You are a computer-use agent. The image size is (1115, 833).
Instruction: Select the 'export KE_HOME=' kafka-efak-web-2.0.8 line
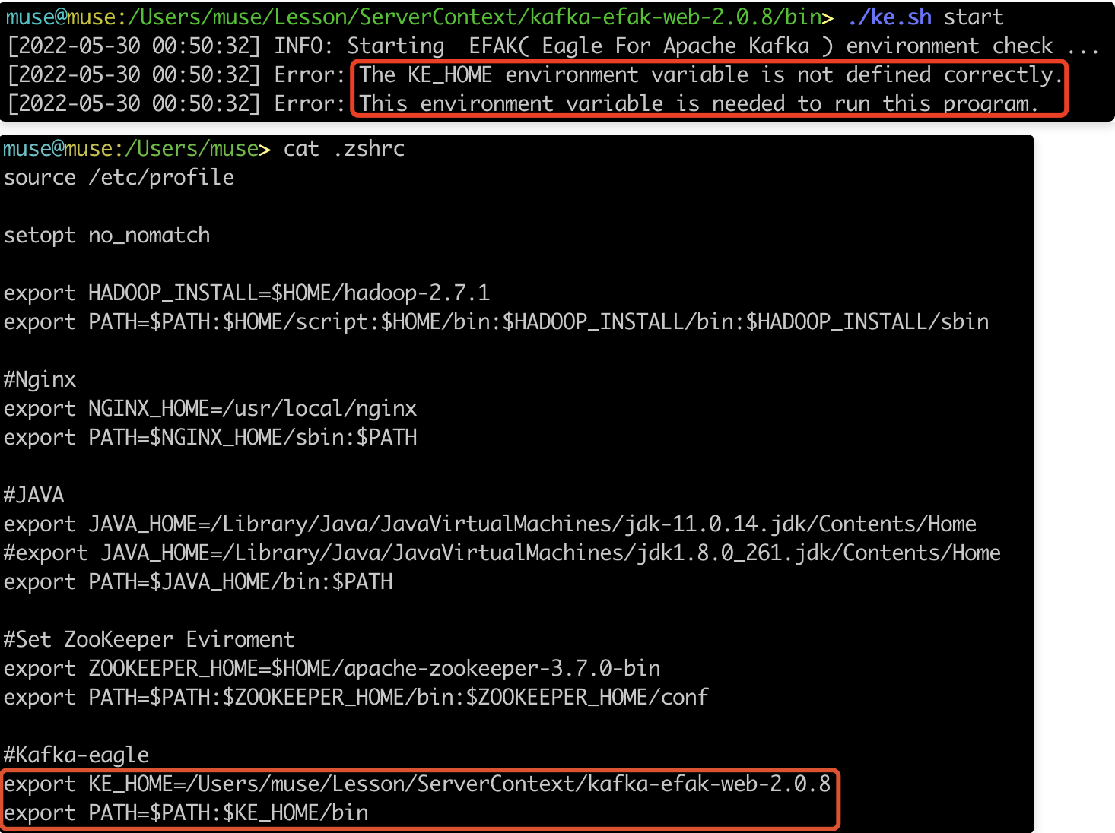pyautogui.click(x=417, y=784)
